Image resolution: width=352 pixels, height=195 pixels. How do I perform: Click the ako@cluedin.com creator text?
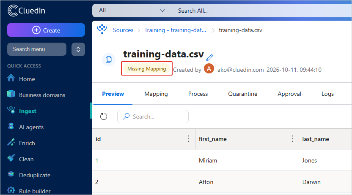coord(240,70)
